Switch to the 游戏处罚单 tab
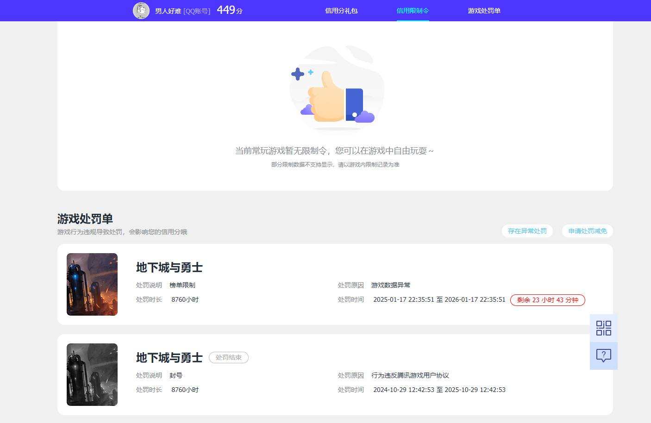The image size is (651, 423). [x=484, y=11]
